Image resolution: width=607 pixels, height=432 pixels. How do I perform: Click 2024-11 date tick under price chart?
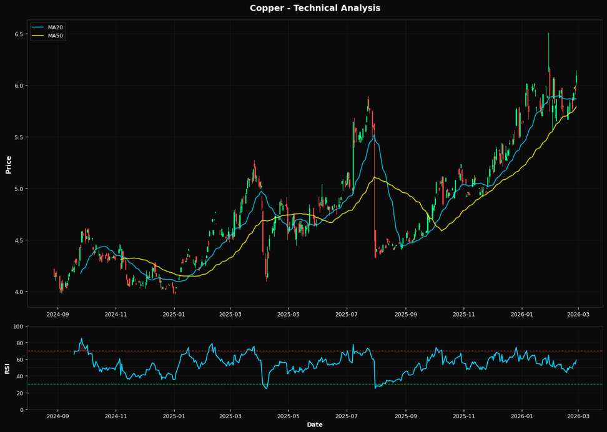[116, 314]
